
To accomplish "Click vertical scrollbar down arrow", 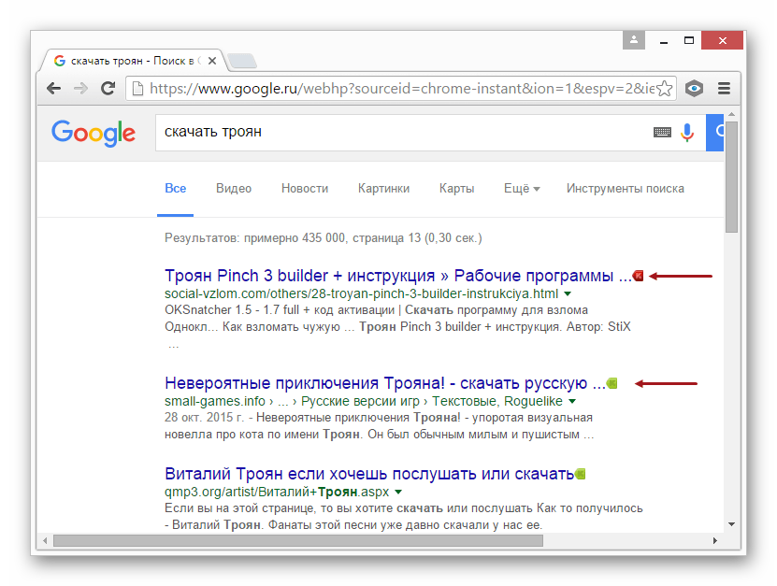I will [x=731, y=524].
